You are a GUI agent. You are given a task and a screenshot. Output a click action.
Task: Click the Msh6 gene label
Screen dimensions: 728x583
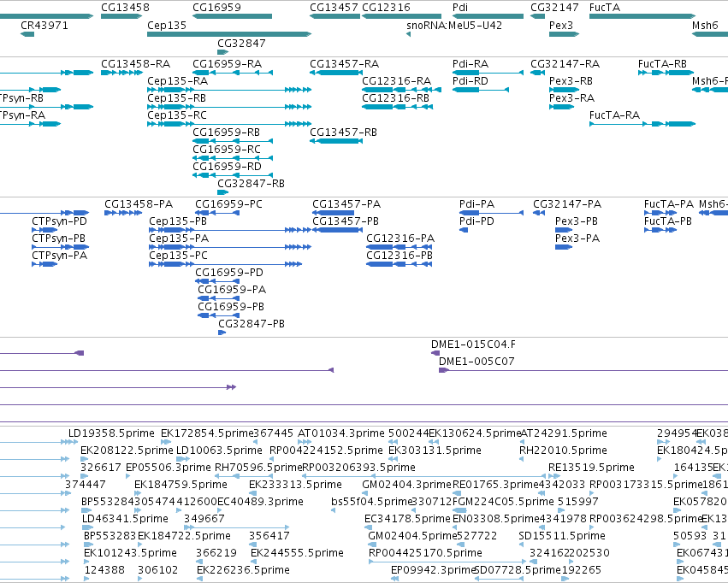point(705,25)
